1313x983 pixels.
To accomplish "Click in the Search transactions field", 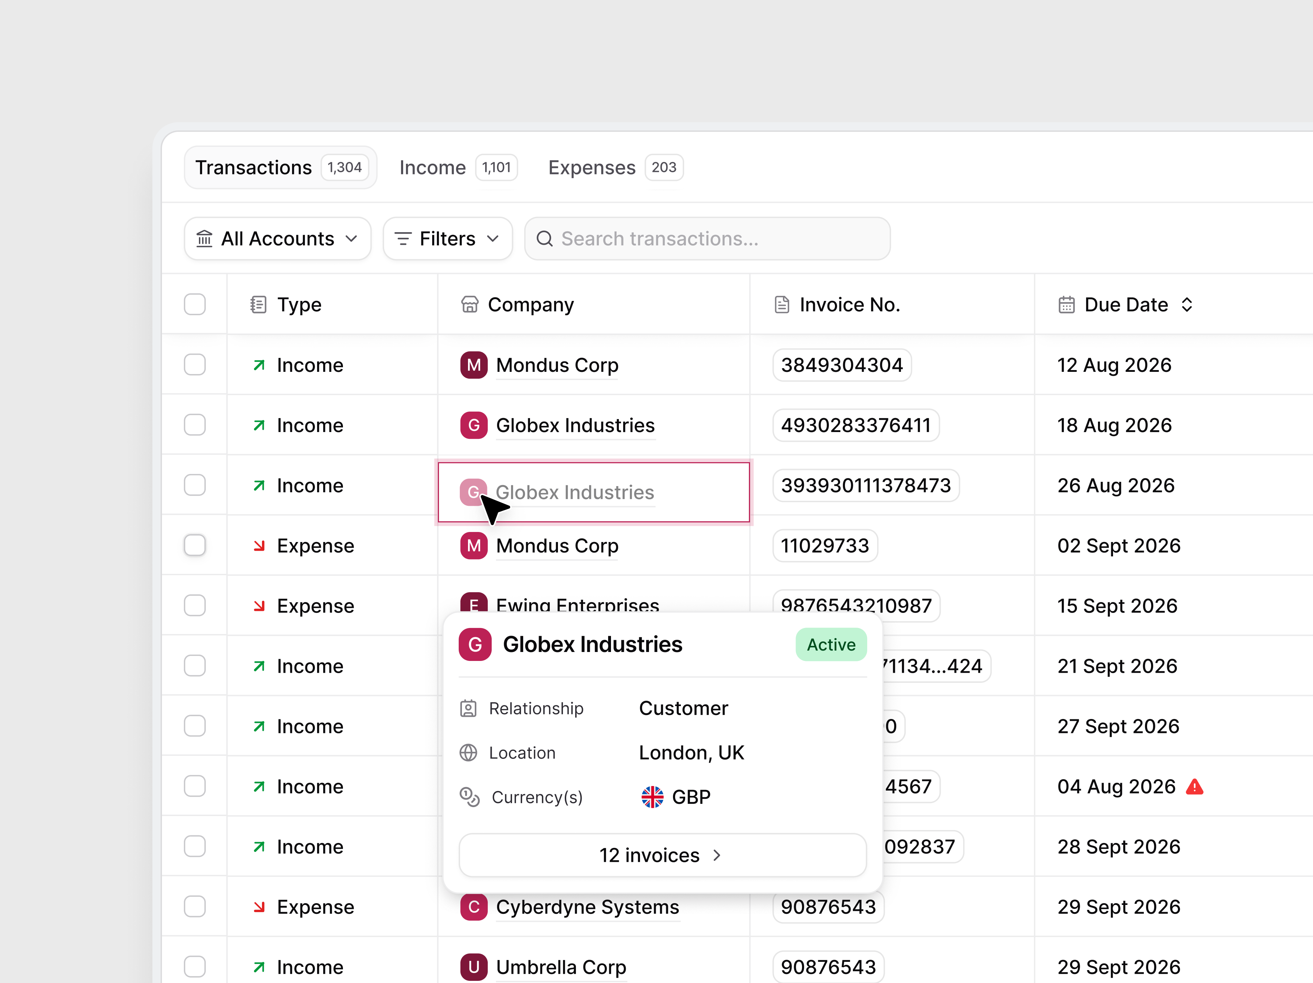I will tap(707, 239).
